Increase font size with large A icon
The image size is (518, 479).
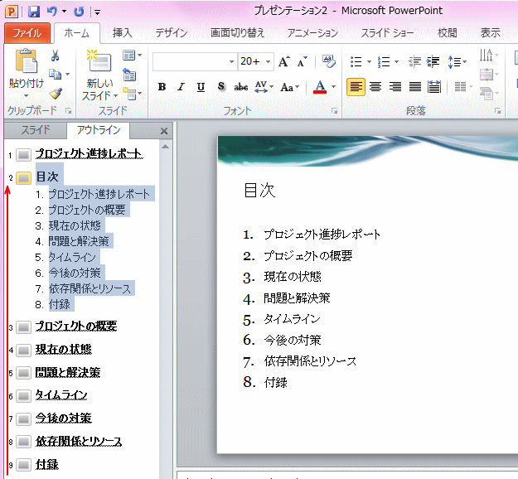pyautogui.click(x=283, y=61)
